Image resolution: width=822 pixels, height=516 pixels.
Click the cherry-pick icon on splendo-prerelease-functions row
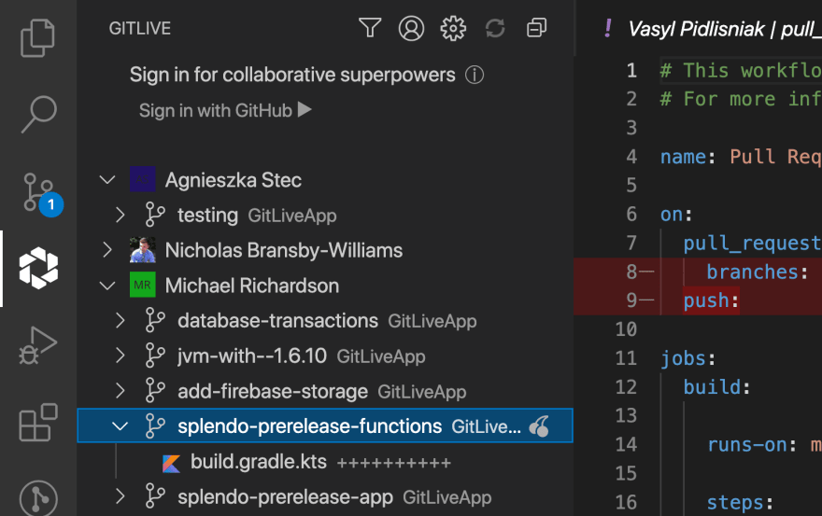tap(540, 425)
